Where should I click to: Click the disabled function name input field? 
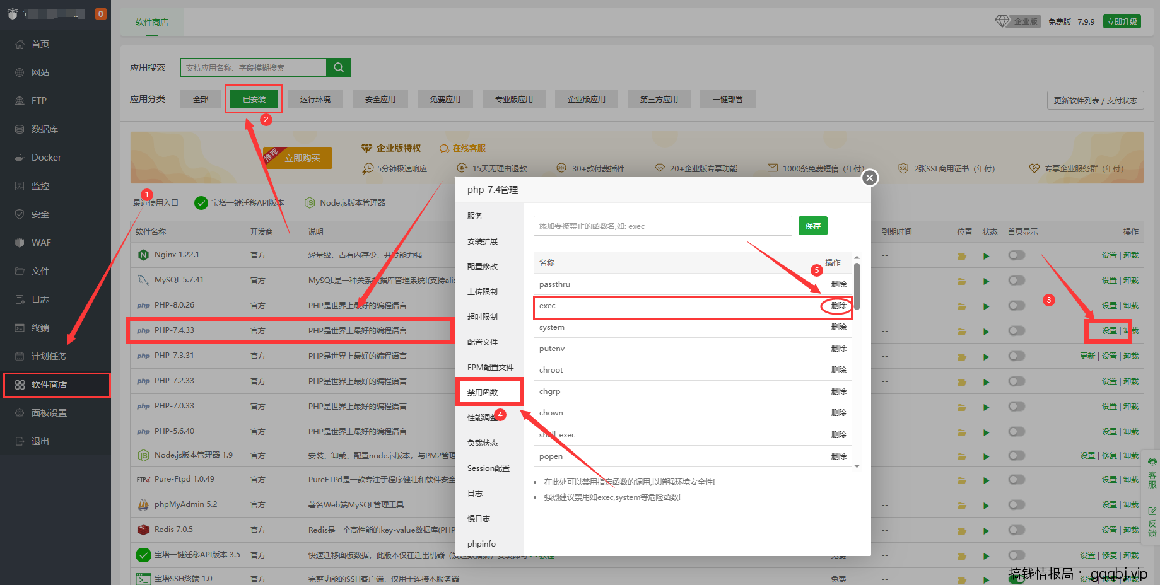(662, 226)
